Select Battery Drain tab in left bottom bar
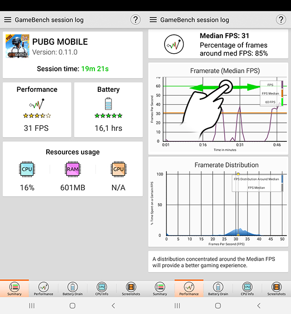Screen dimensions: 291x314 point(73,289)
